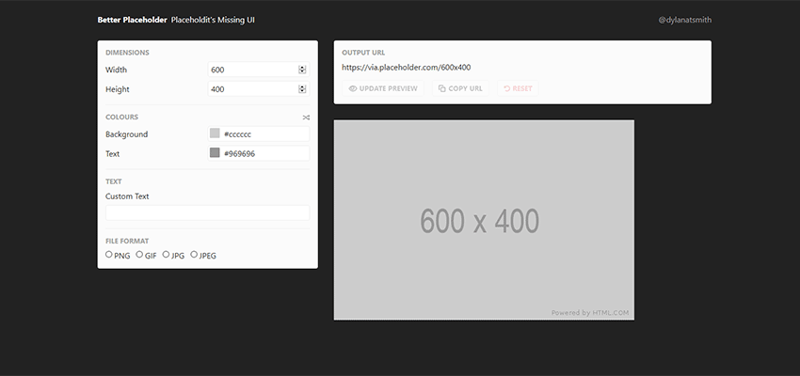Viewport: 800px width, 376px height.
Task: Open the @dylanatsmith link
Action: tap(684, 20)
